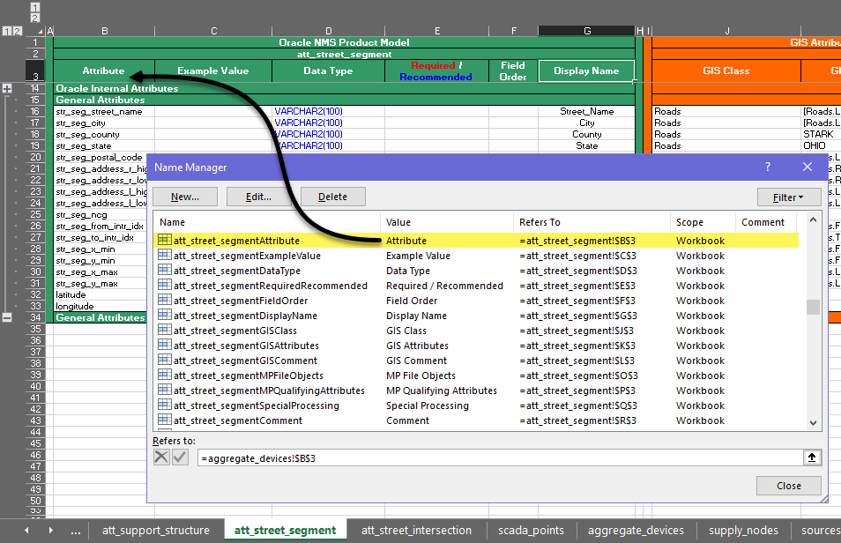
Task: Switch to scada_points sheet tab
Action: tap(531, 531)
